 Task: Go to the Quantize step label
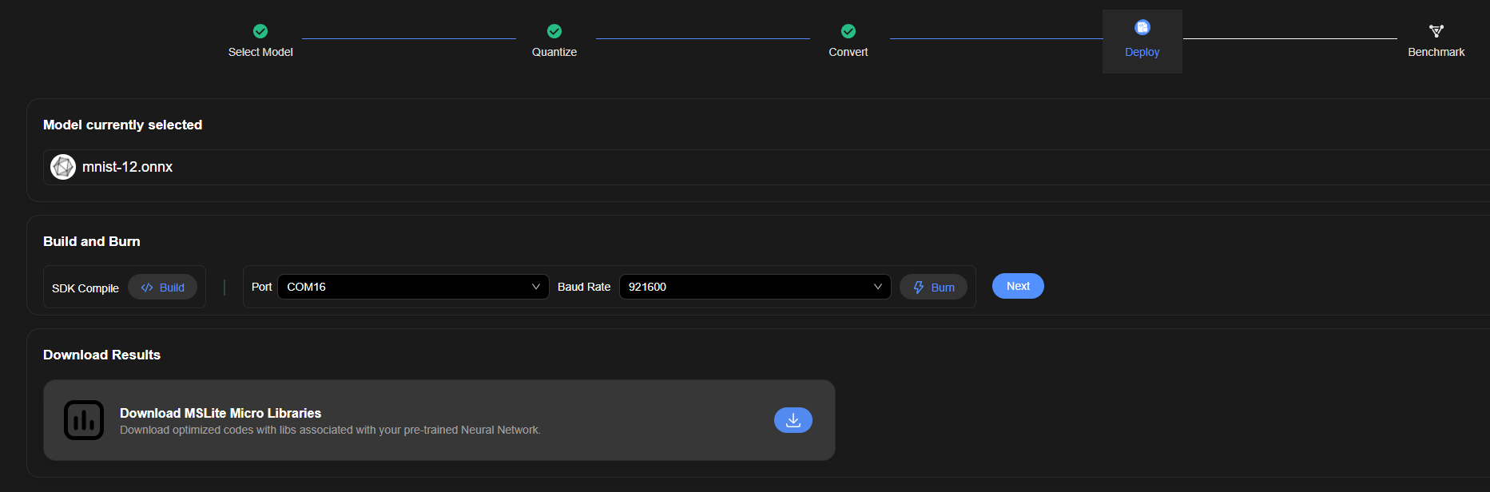pos(554,52)
